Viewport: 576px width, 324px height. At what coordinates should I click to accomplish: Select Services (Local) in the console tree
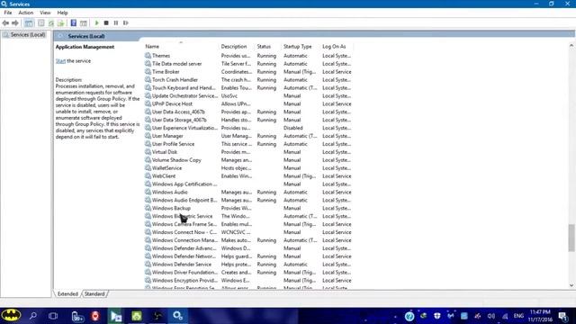tap(28, 34)
